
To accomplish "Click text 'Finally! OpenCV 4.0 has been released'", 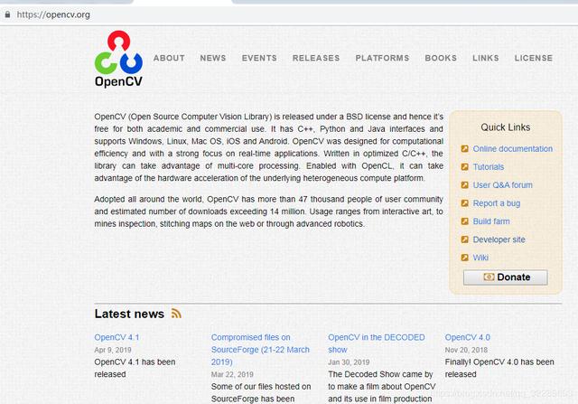I will 499,368.
